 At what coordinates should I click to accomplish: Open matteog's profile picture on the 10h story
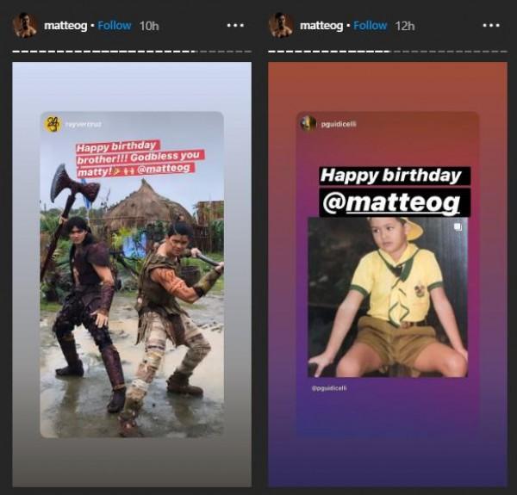coord(25,25)
